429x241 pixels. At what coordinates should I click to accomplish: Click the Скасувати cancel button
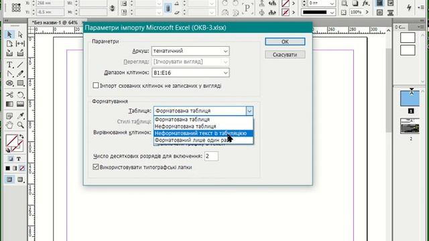click(x=285, y=55)
